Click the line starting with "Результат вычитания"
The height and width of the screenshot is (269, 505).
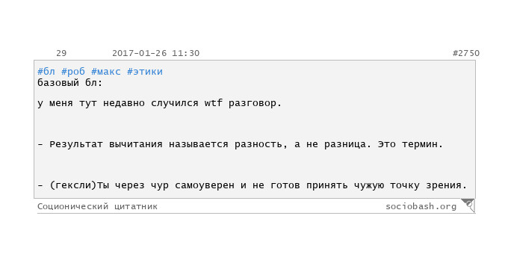(241, 144)
